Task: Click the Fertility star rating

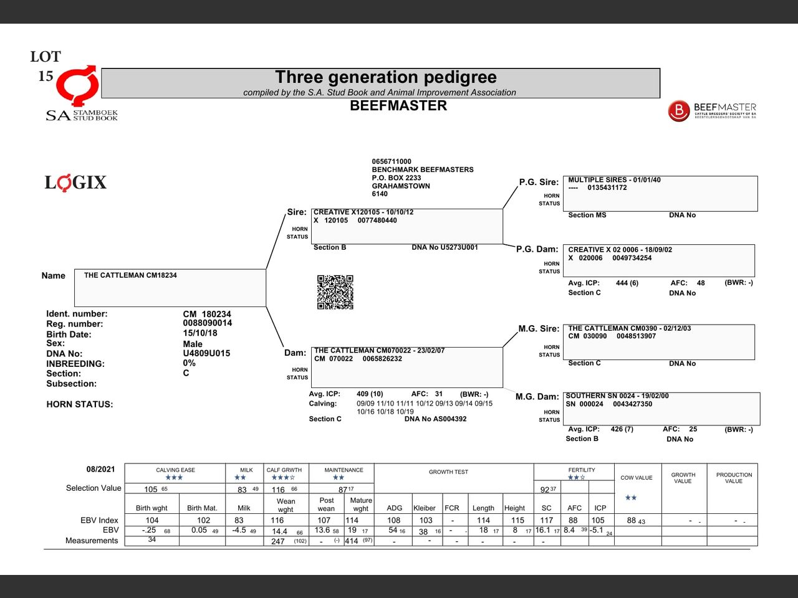Action: point(576,478)
